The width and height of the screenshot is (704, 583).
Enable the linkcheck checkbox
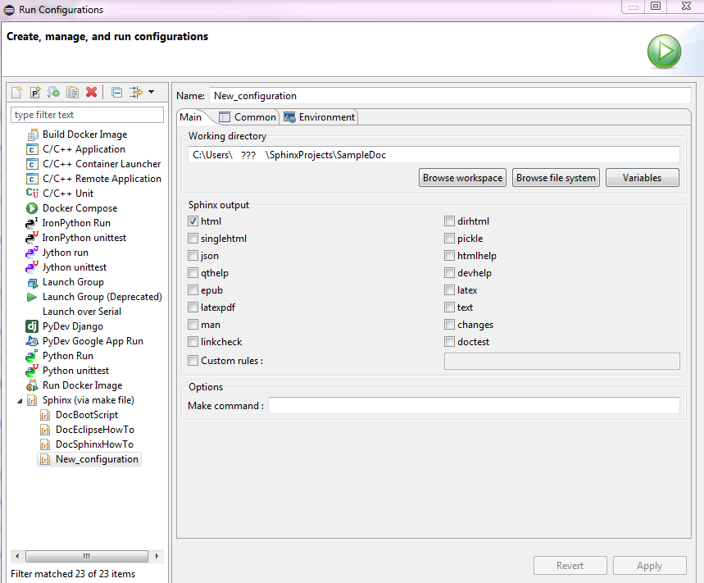pos(193,341)
